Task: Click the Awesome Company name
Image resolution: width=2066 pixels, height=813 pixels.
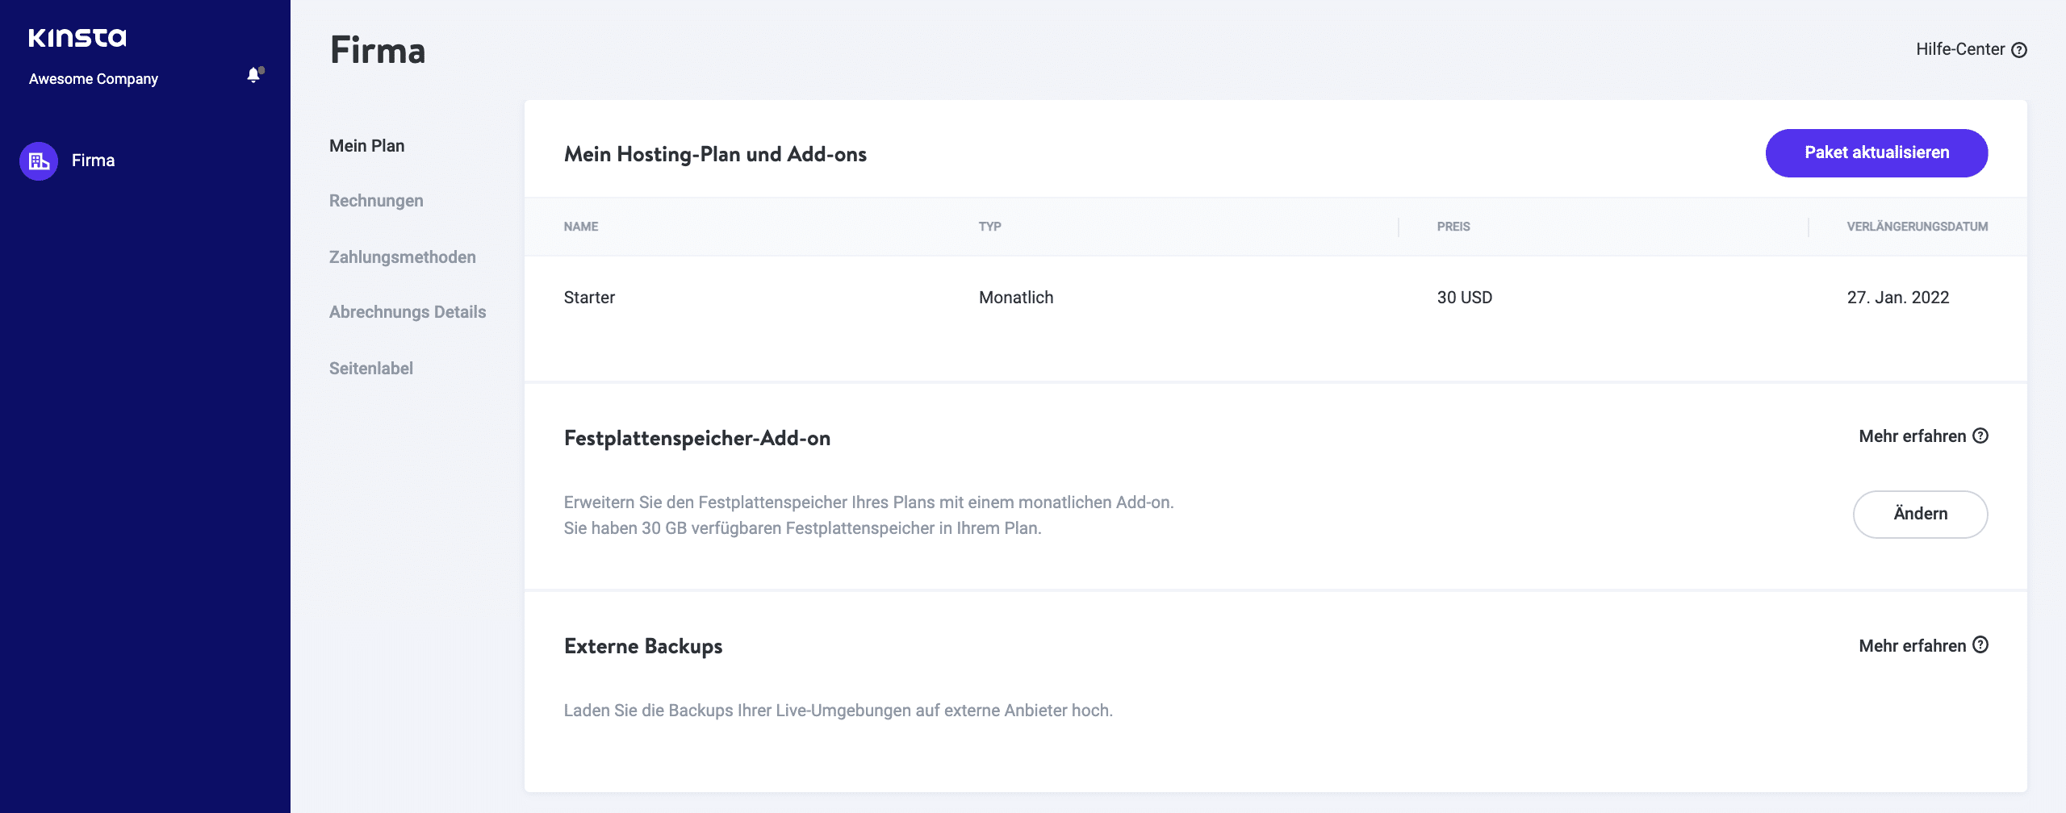Action: (x=93, y=78)
